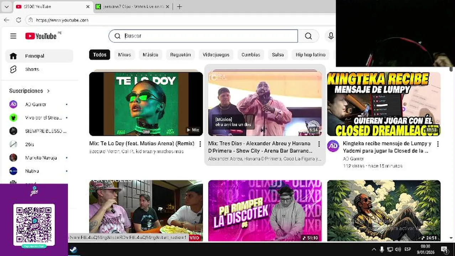Click Nativa channel avatar
455x256 pixels.
coord(13,171)
